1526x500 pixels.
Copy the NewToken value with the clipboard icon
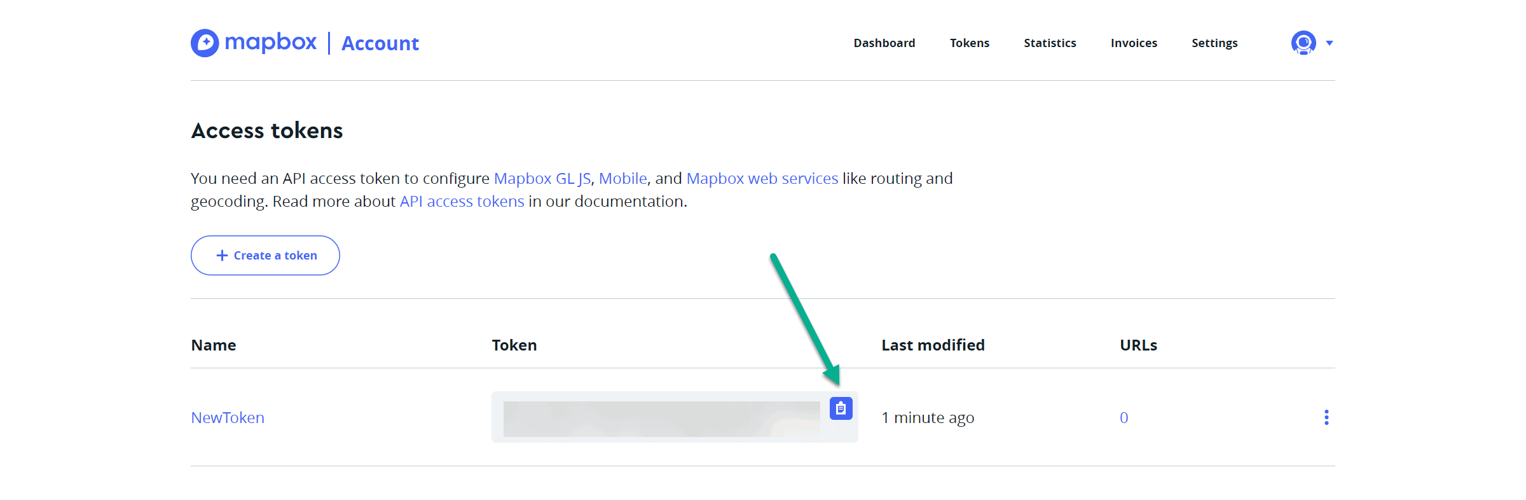pyautogui.click(x=841, y=408)
